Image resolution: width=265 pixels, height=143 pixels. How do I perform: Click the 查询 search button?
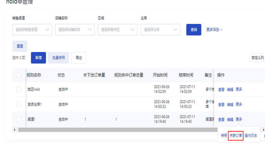(x=194, y=30)
